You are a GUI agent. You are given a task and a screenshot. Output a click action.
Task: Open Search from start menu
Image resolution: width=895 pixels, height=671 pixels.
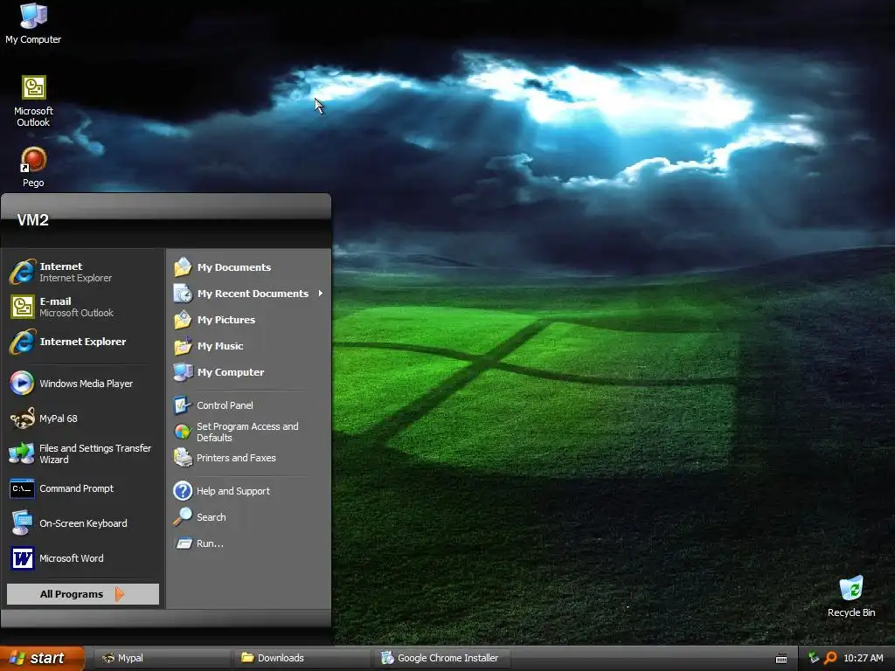249,517
